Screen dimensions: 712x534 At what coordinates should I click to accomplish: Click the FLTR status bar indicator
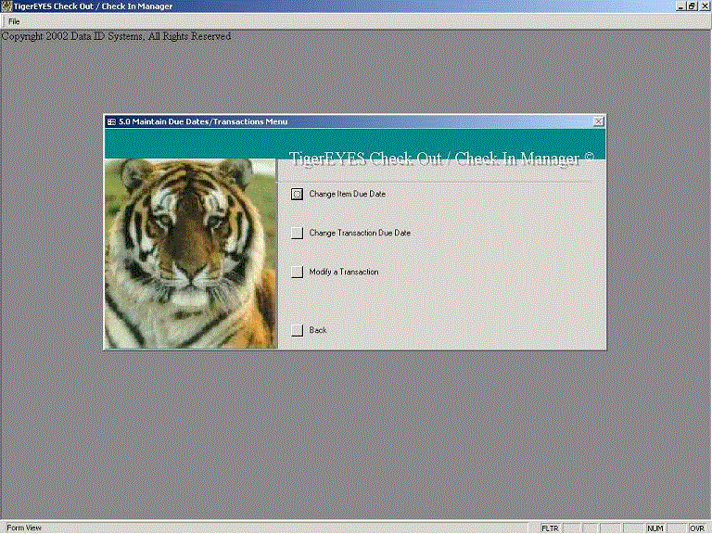pyautogui.click(x=550, y=528)
